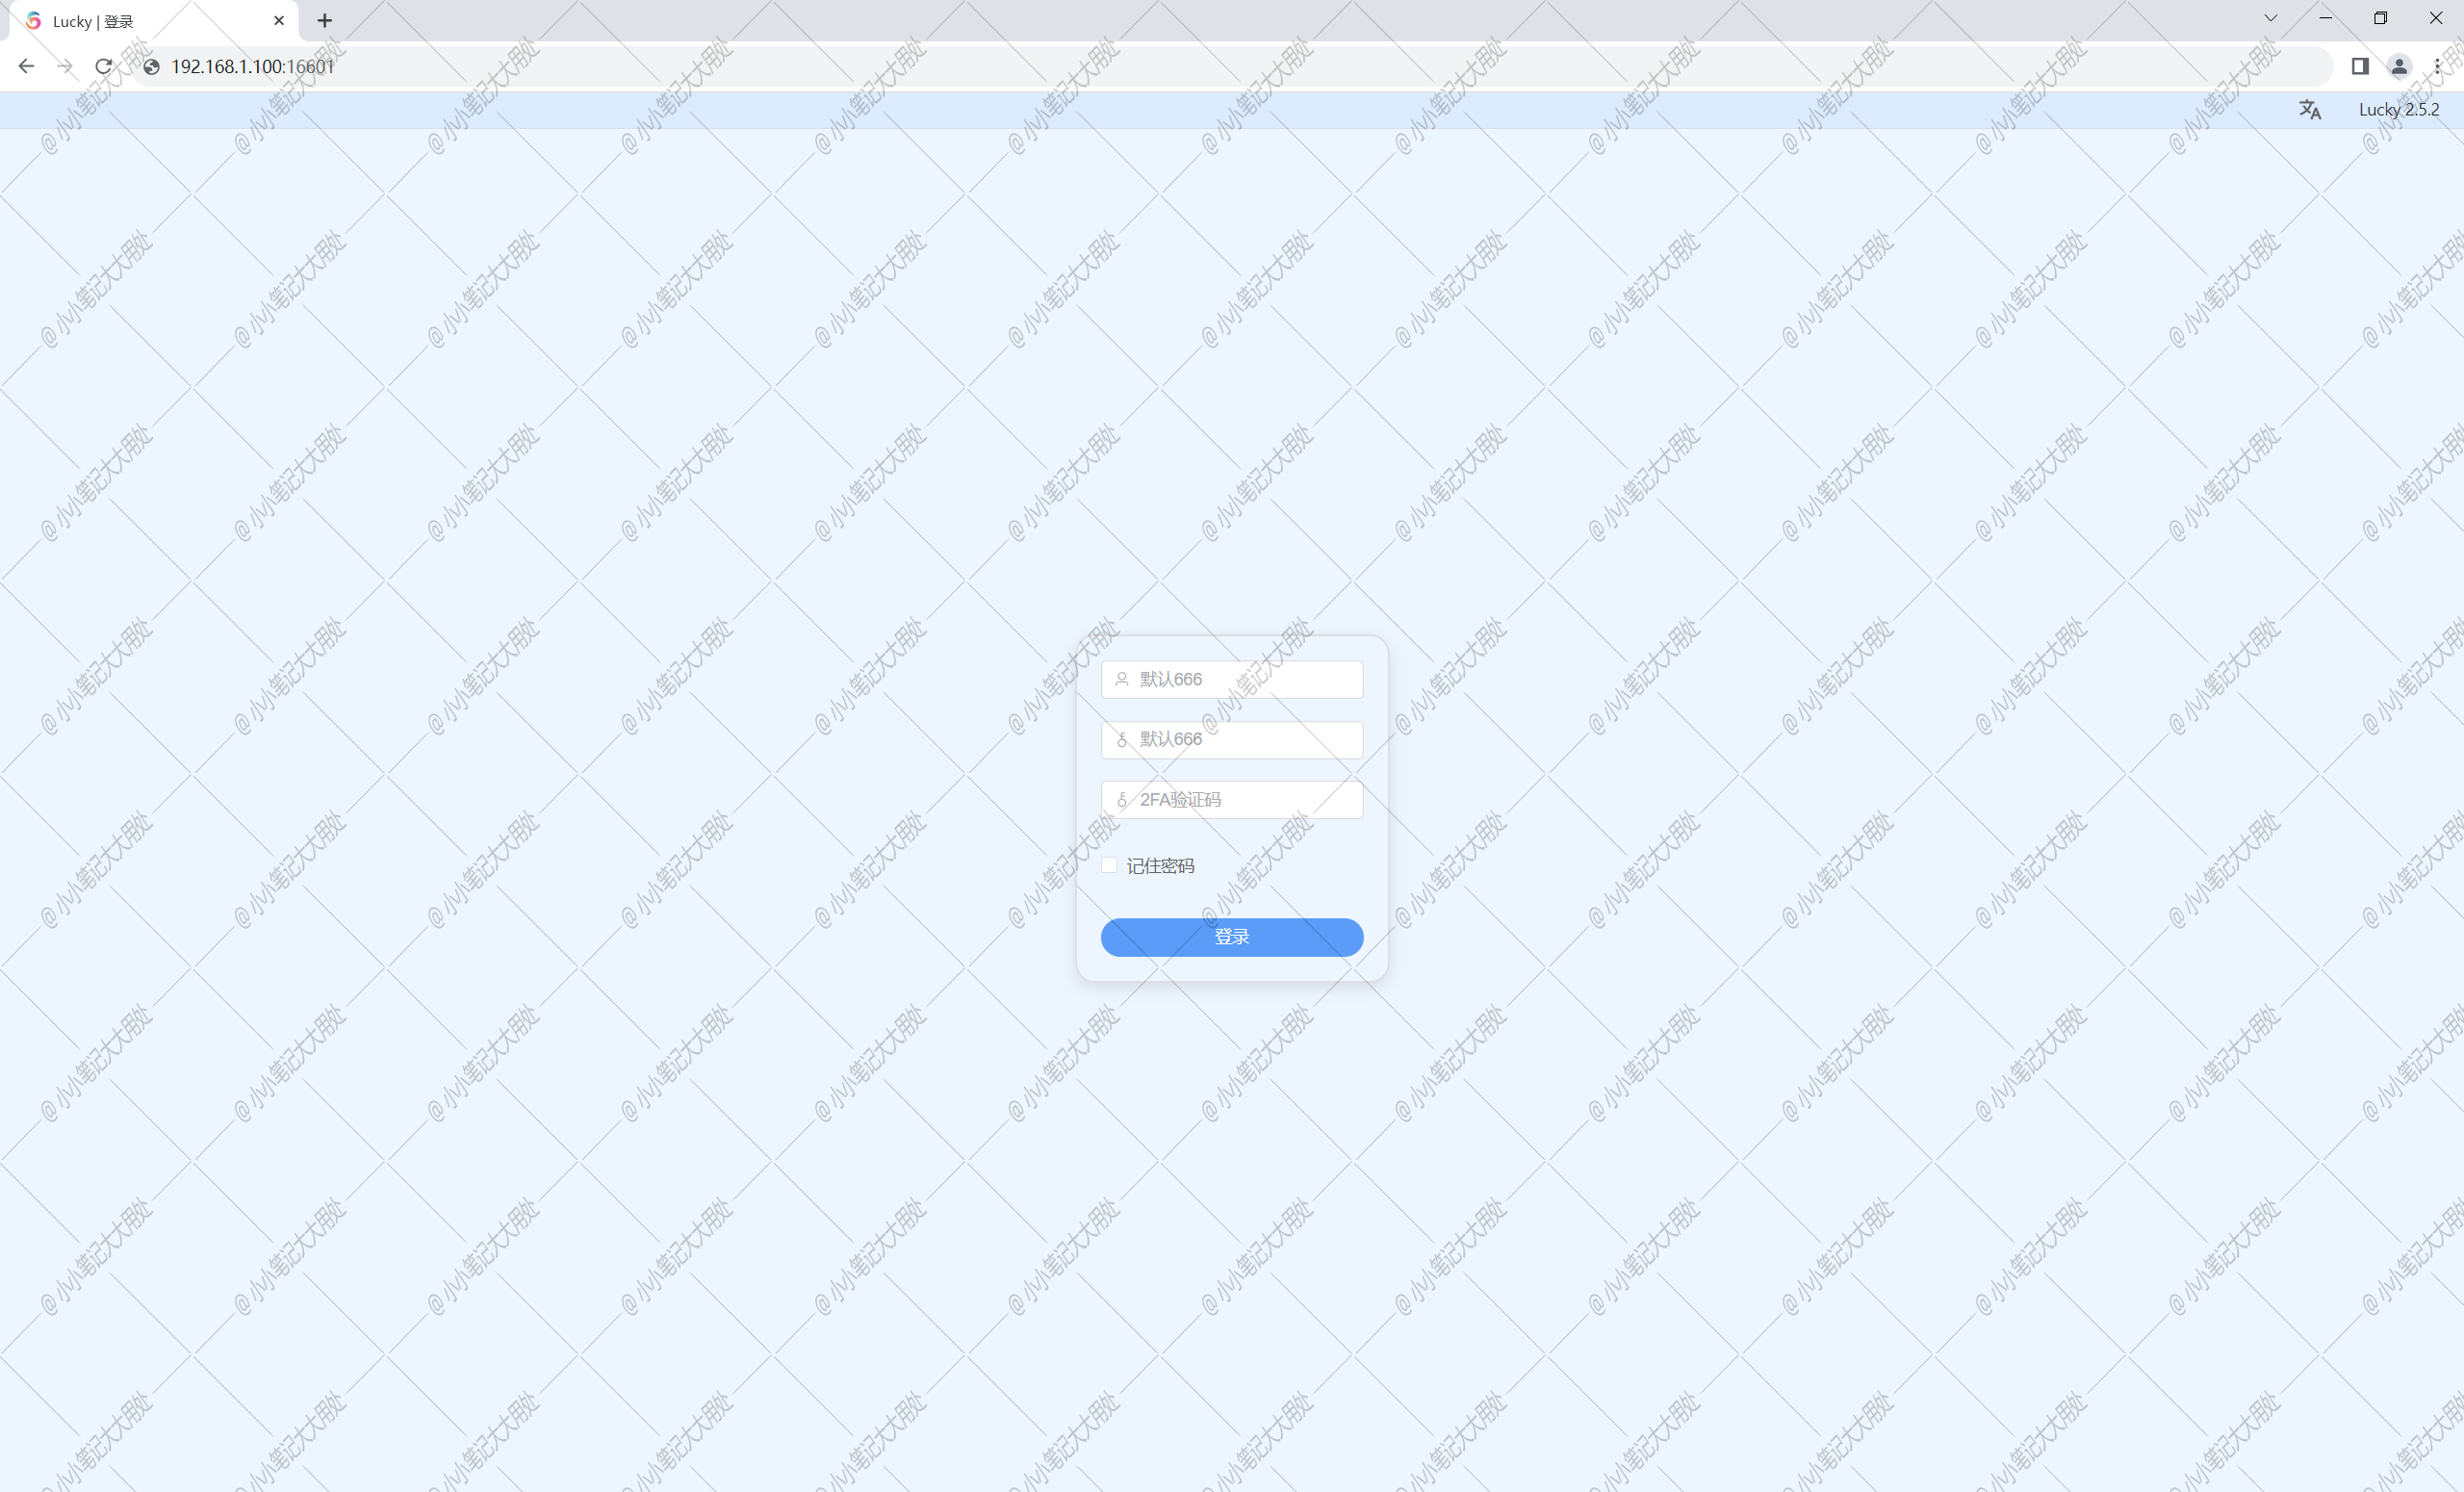Close the Lucky | 登录 tab
The height and width of the screenshot is (1492, 2464).
point(279,20)
